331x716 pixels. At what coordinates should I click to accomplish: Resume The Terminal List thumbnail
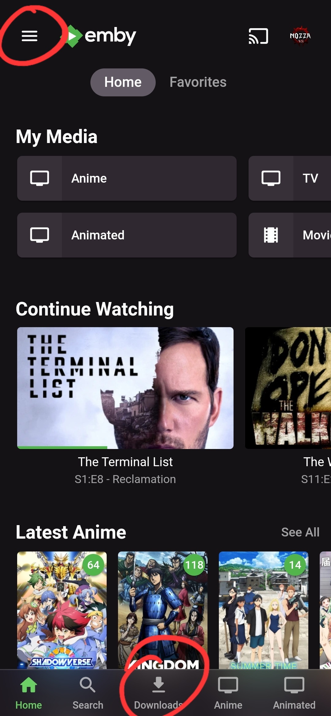click(125, 387)
